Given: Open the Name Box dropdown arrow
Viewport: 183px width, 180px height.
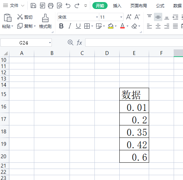Looking at the screenshot, I should 50,43.
